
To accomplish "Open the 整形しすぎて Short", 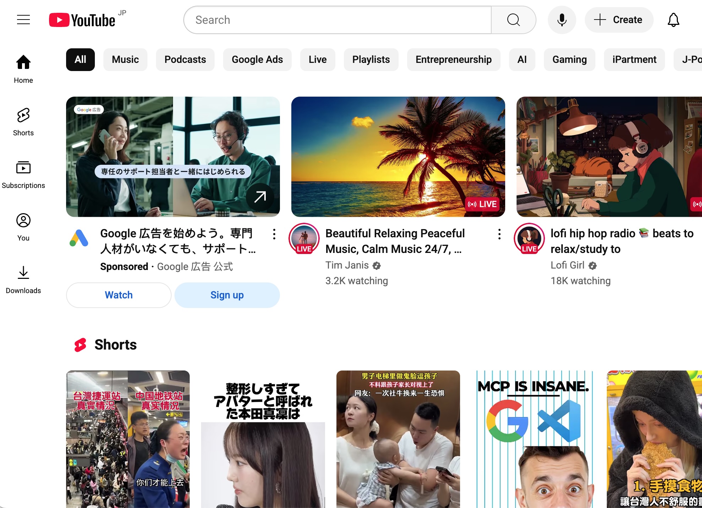I will click(x=263, y=439).
